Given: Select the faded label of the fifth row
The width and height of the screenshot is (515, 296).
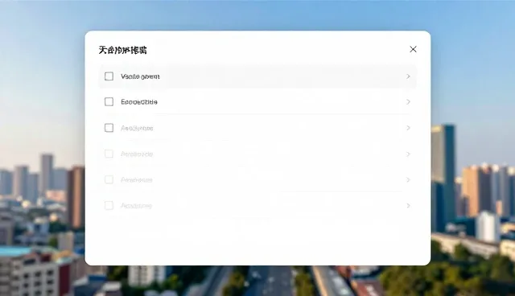Looking at the screenshot, I should [137, 180].
